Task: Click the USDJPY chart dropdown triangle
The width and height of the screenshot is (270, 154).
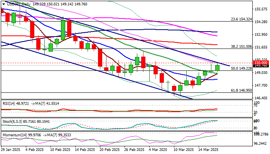Action: tap(3, 4)
